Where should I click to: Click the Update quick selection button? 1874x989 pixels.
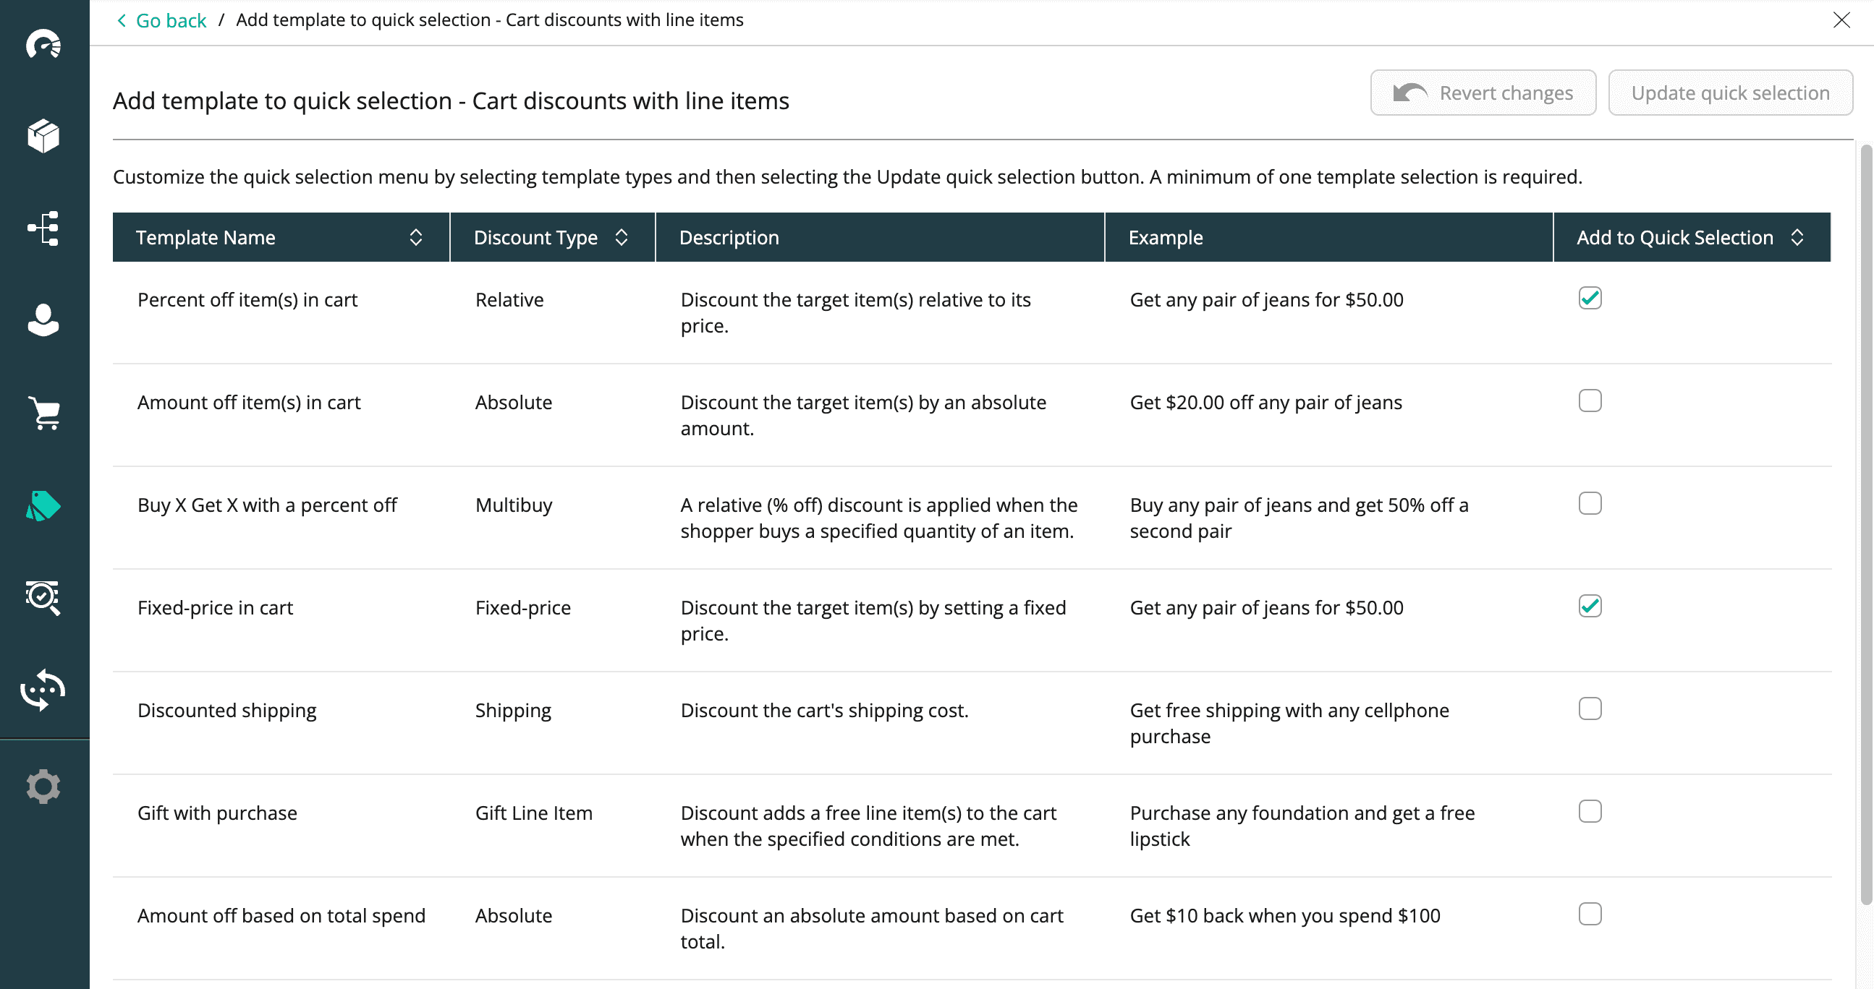1730,93
